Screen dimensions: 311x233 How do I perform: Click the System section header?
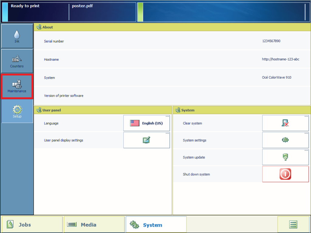241,110
